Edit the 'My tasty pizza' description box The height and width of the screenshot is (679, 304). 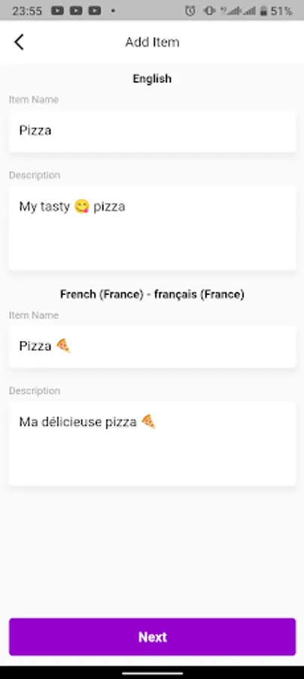coord(153,228)
